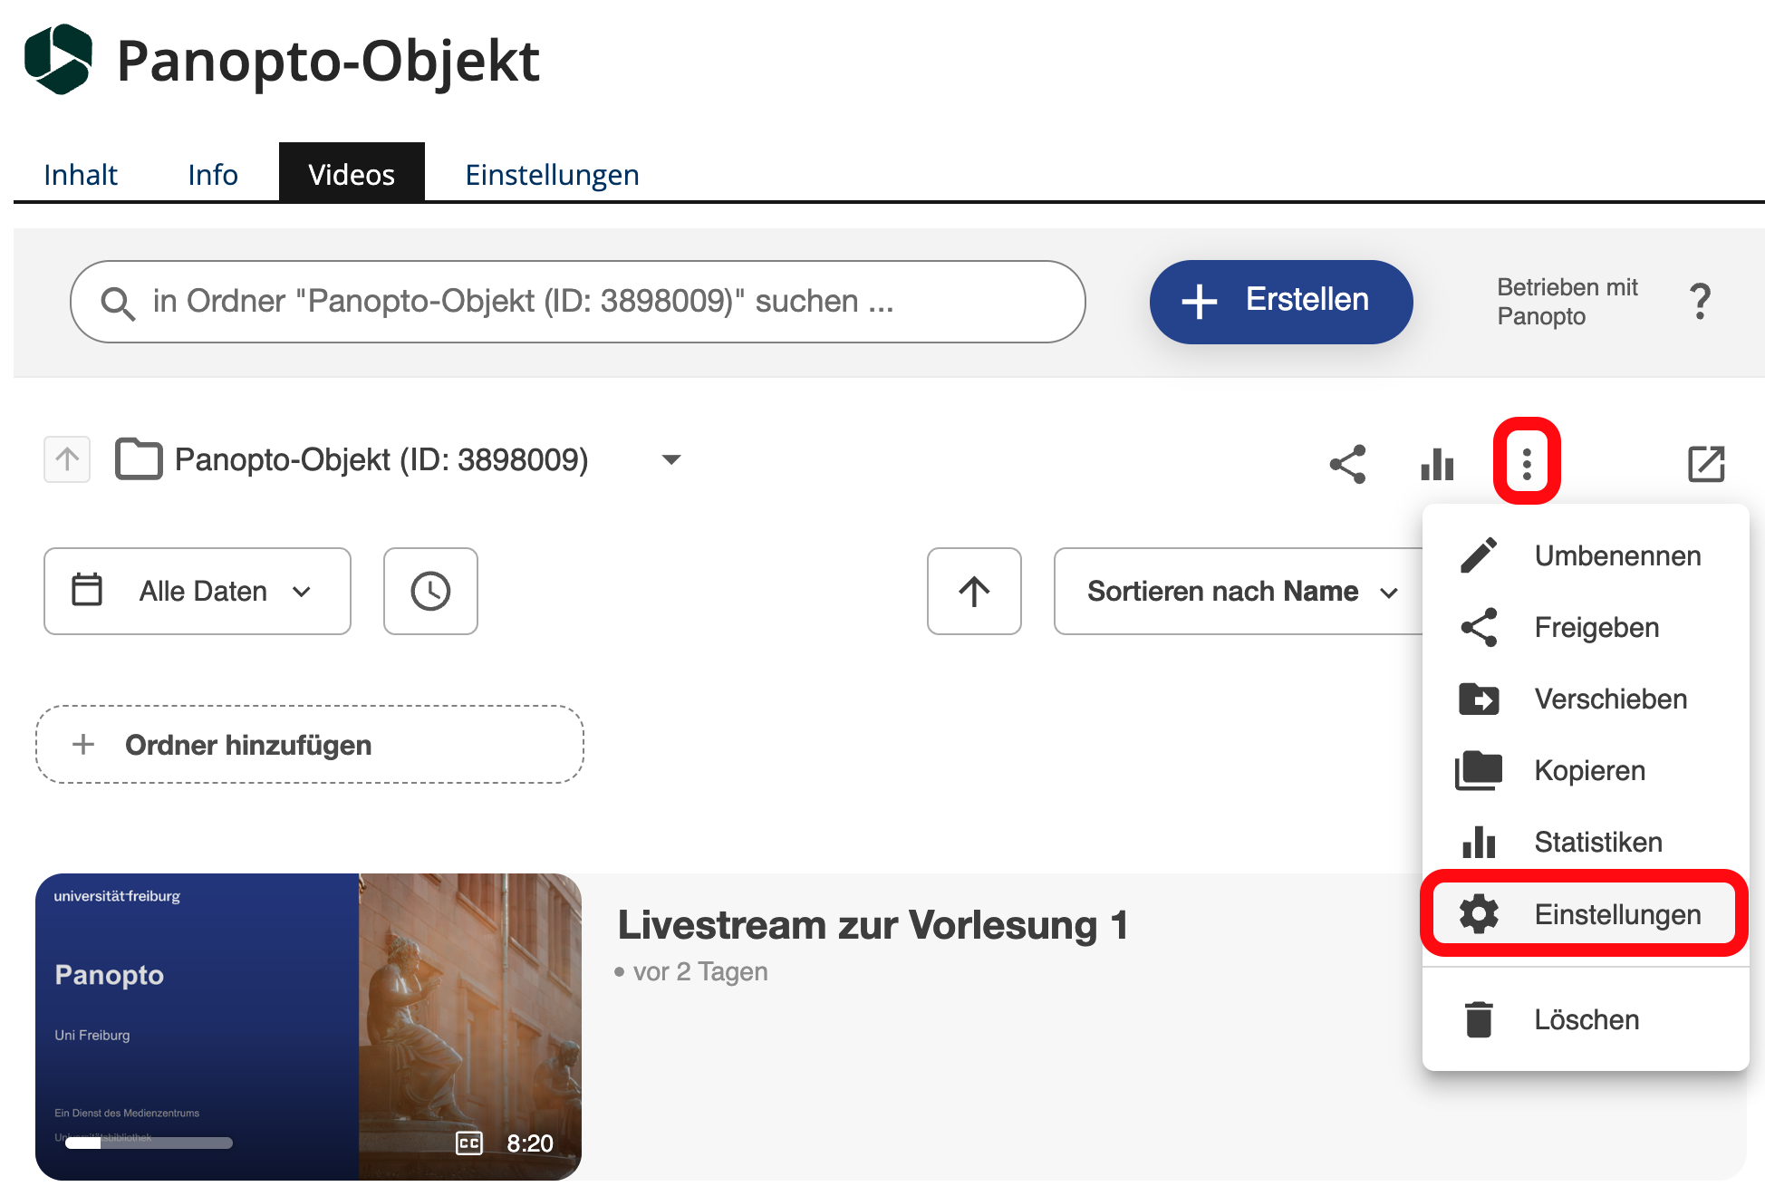Switch to the Einstellungen tab
This screenshot has height=1196, width=1765.
(x=552, y=174)
